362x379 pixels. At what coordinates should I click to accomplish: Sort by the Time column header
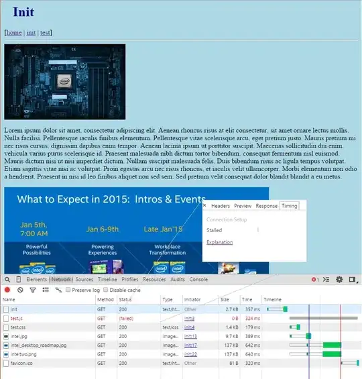click(251, 299)
